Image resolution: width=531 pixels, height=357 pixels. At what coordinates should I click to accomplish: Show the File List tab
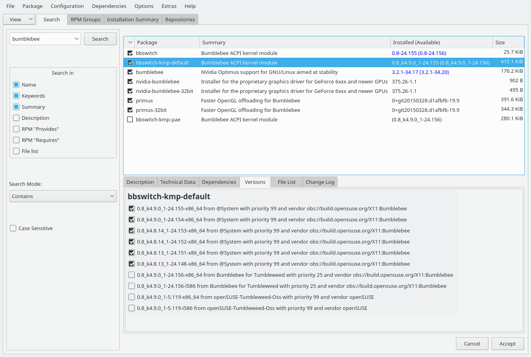pyautogui.click(x=287, y=182)
